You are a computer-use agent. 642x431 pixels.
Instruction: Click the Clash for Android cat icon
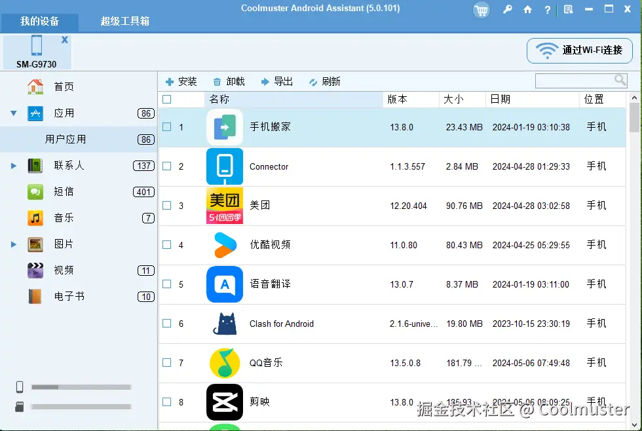pos(225,324)
